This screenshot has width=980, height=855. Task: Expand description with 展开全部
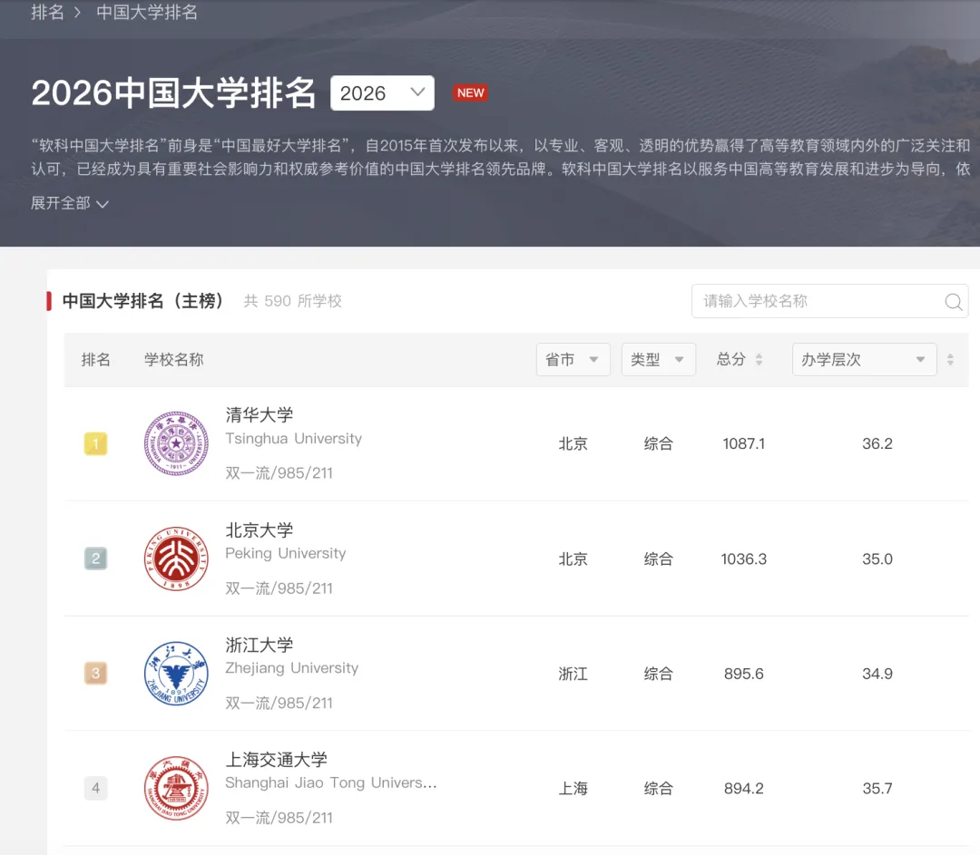pos(70,203)
